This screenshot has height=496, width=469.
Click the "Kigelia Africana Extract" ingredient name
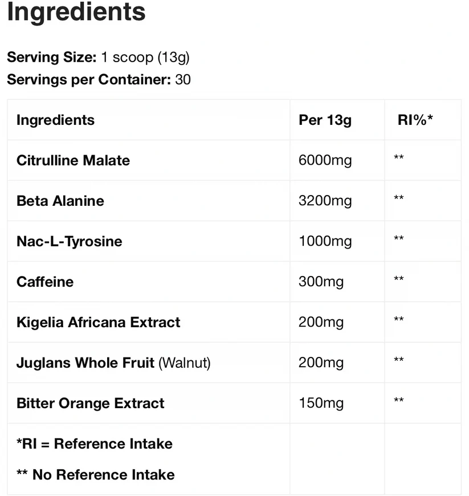tap(98, 322)
